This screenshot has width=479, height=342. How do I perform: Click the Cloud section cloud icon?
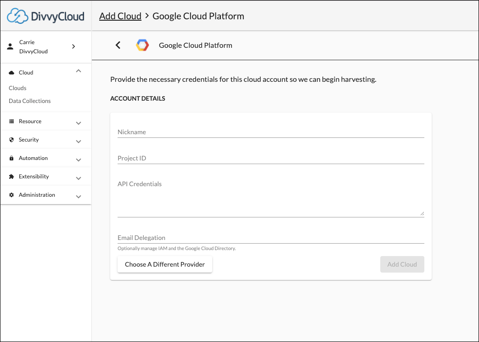12,73
